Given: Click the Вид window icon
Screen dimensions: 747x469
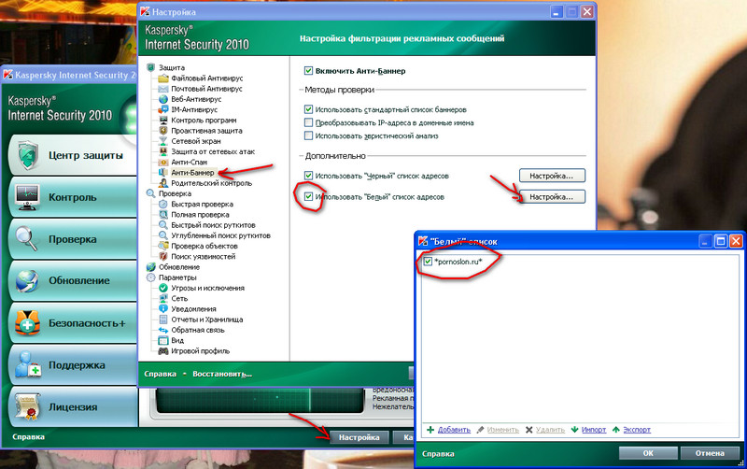Looking at the screenshot, I should 163,340.
